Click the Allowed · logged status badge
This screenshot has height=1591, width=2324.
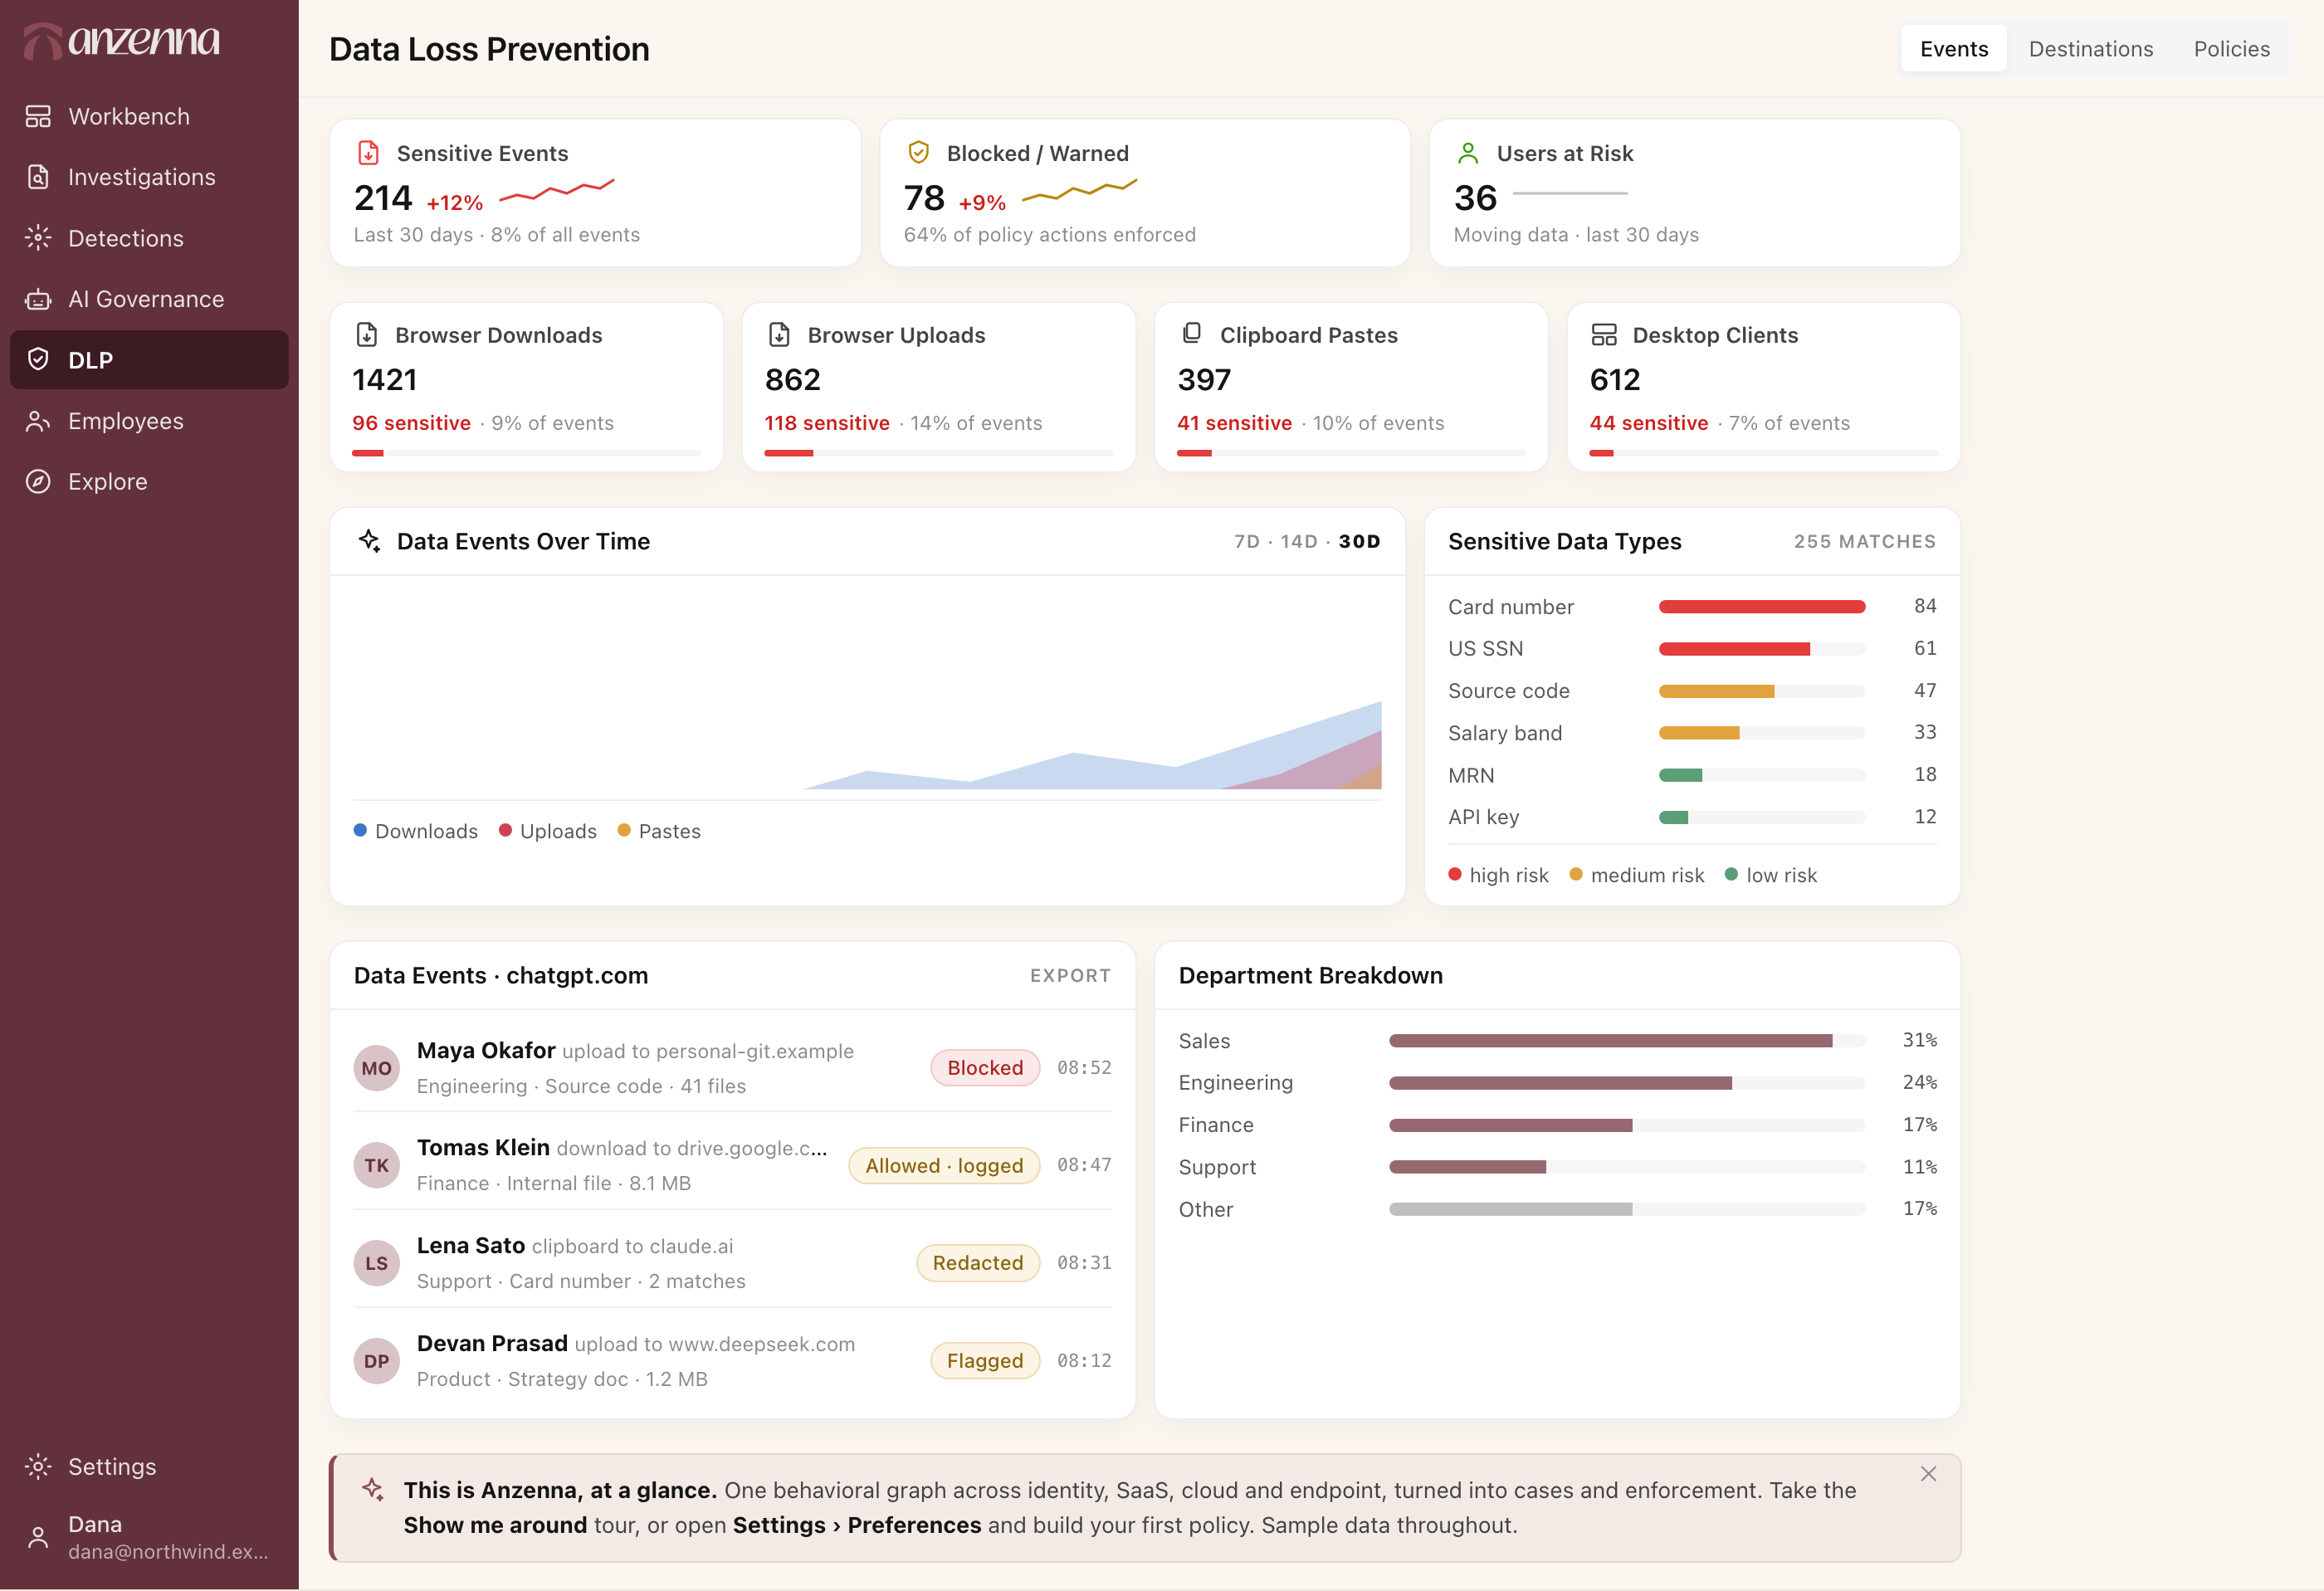point(944,1165)
